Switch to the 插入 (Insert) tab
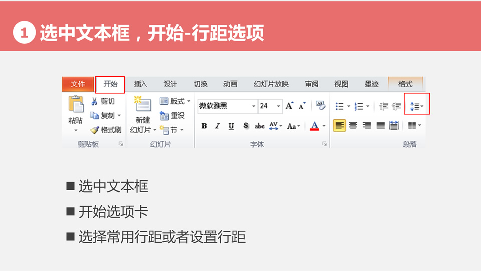Image resolution: width=481 pixels, height=271 pixels. 140,84
